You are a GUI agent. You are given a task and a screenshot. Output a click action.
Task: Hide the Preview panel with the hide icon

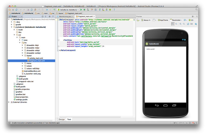tap(196, 16)
